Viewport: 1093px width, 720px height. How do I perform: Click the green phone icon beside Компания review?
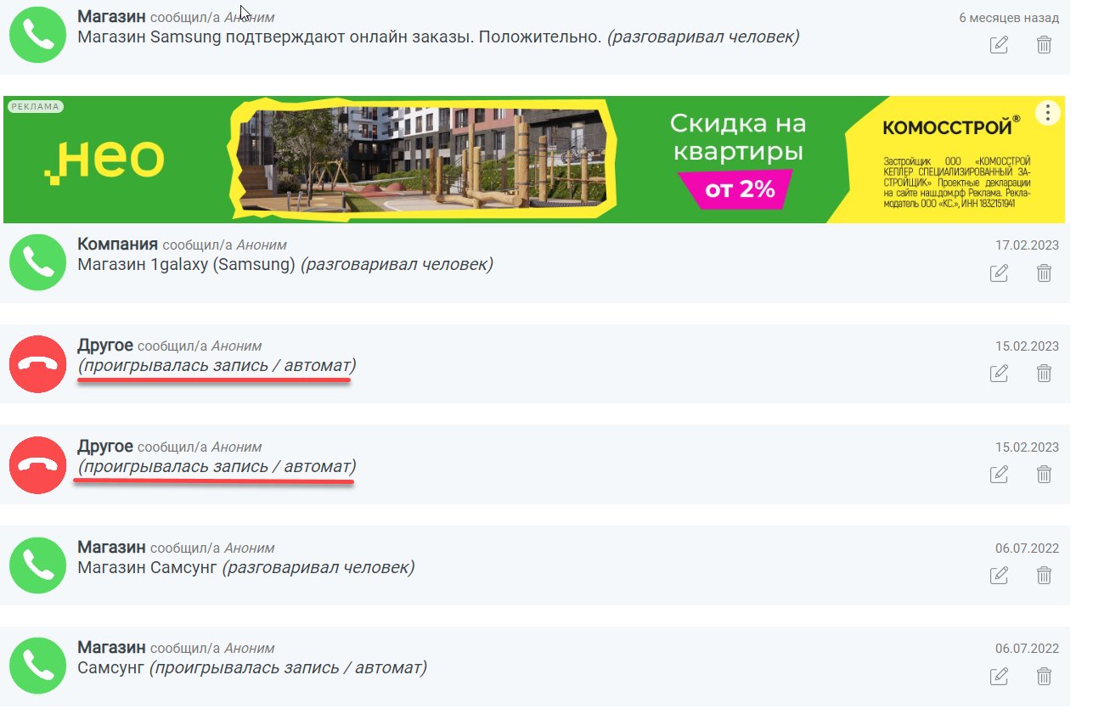click(x=37, y=263)
